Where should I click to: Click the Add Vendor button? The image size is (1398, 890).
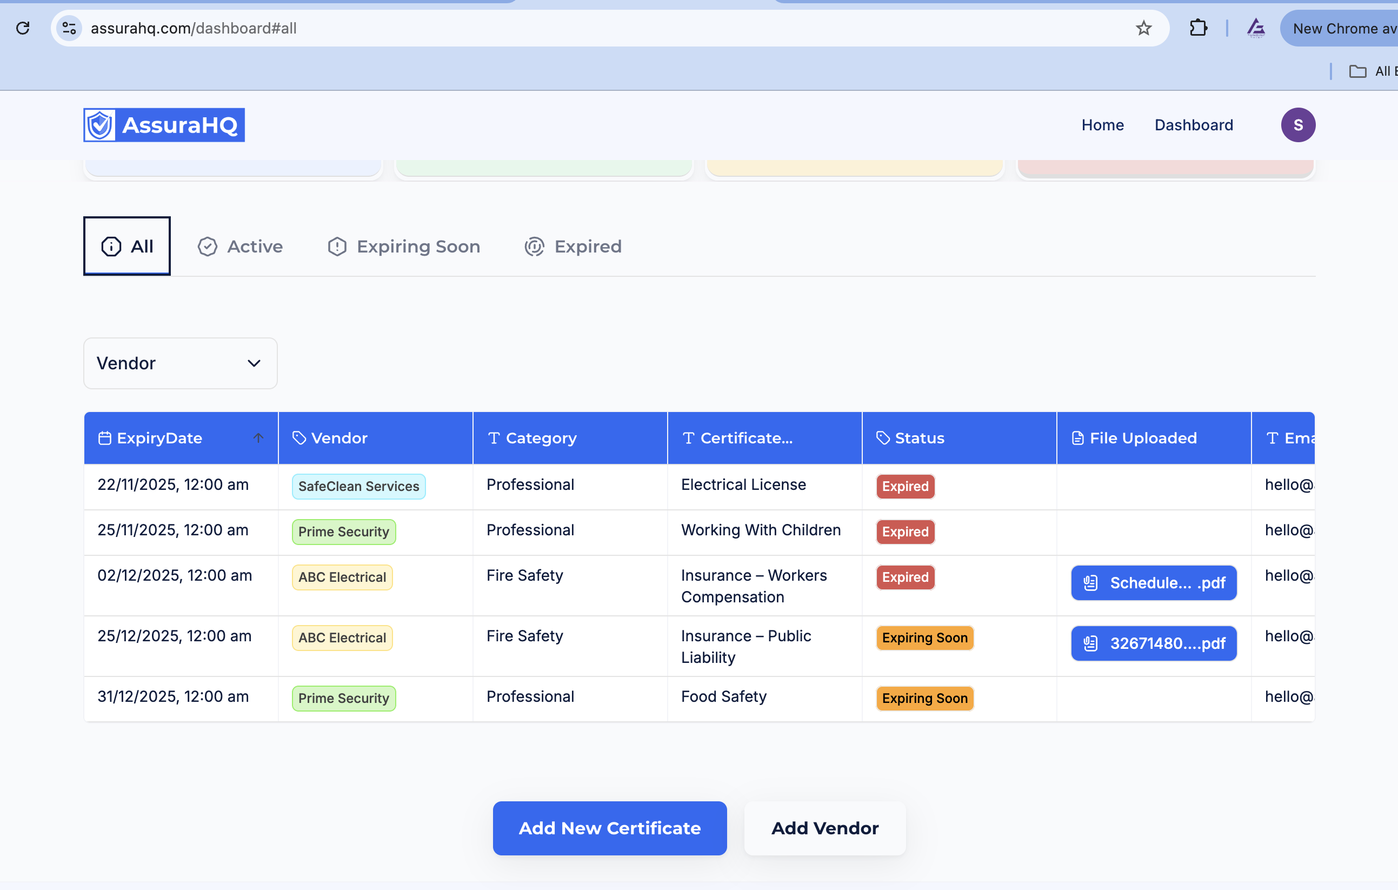[825, 828]
